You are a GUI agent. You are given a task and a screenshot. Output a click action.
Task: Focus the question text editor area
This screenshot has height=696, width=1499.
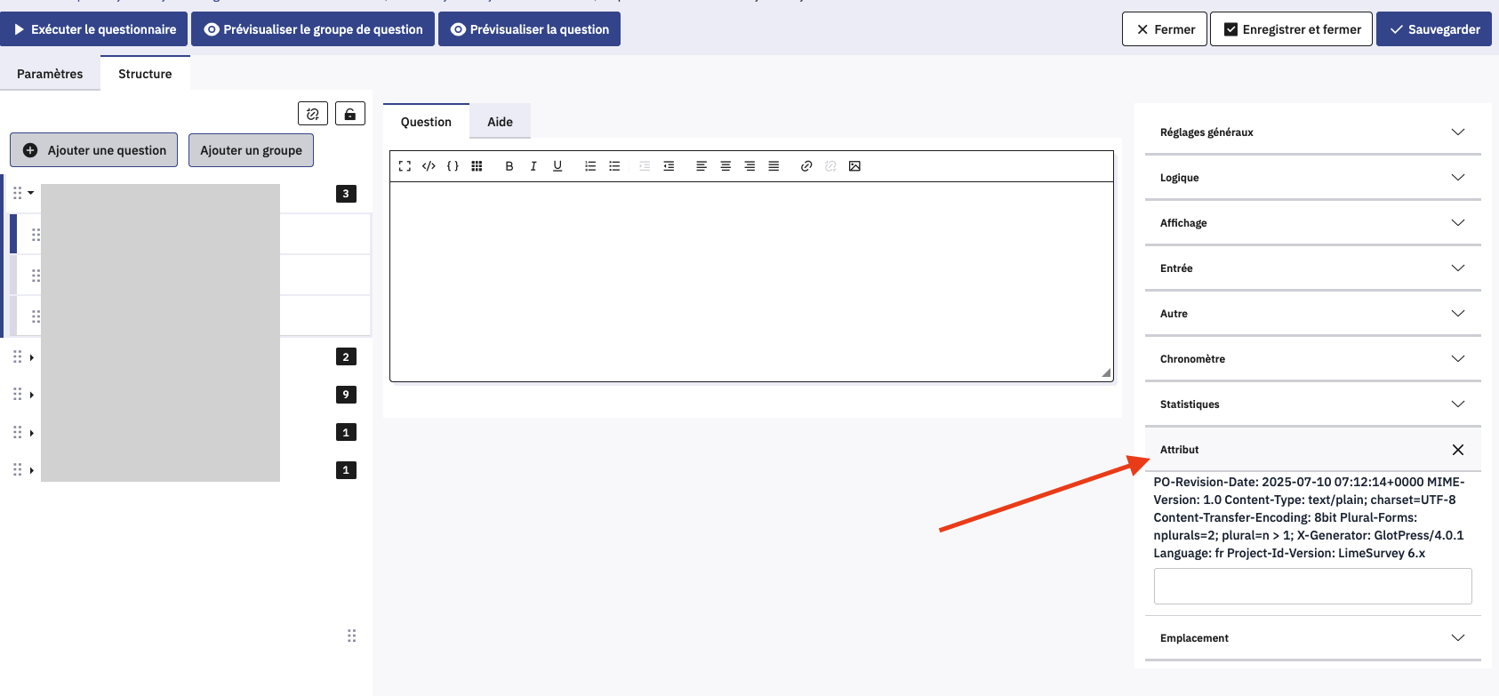751,282
